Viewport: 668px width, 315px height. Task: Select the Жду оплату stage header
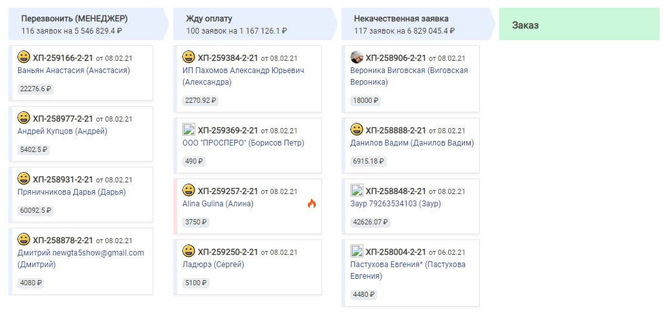254,24
